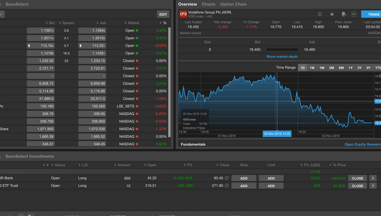381x216 pixels.
Task: Click info icon on SR-Bank position row
Action: click(x=373, y=178)
